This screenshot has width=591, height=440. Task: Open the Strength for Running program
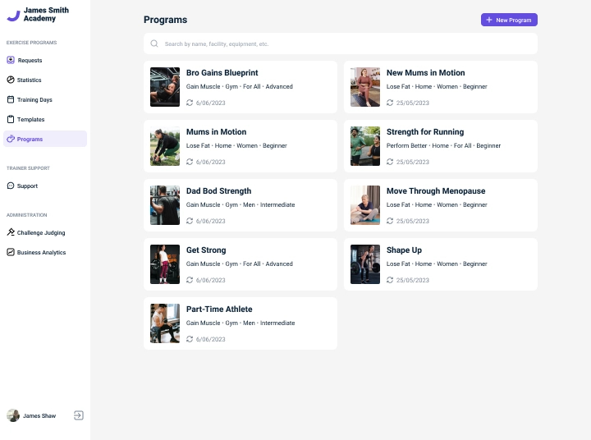tap(441, 146)
